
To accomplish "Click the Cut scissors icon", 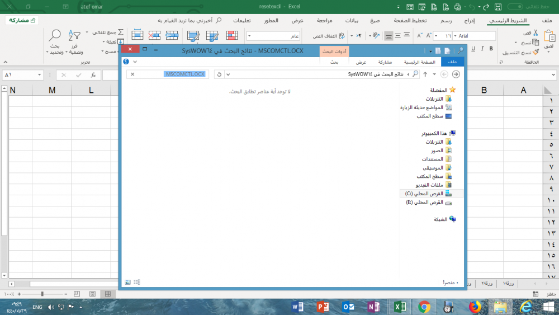I will coord(535,32).
